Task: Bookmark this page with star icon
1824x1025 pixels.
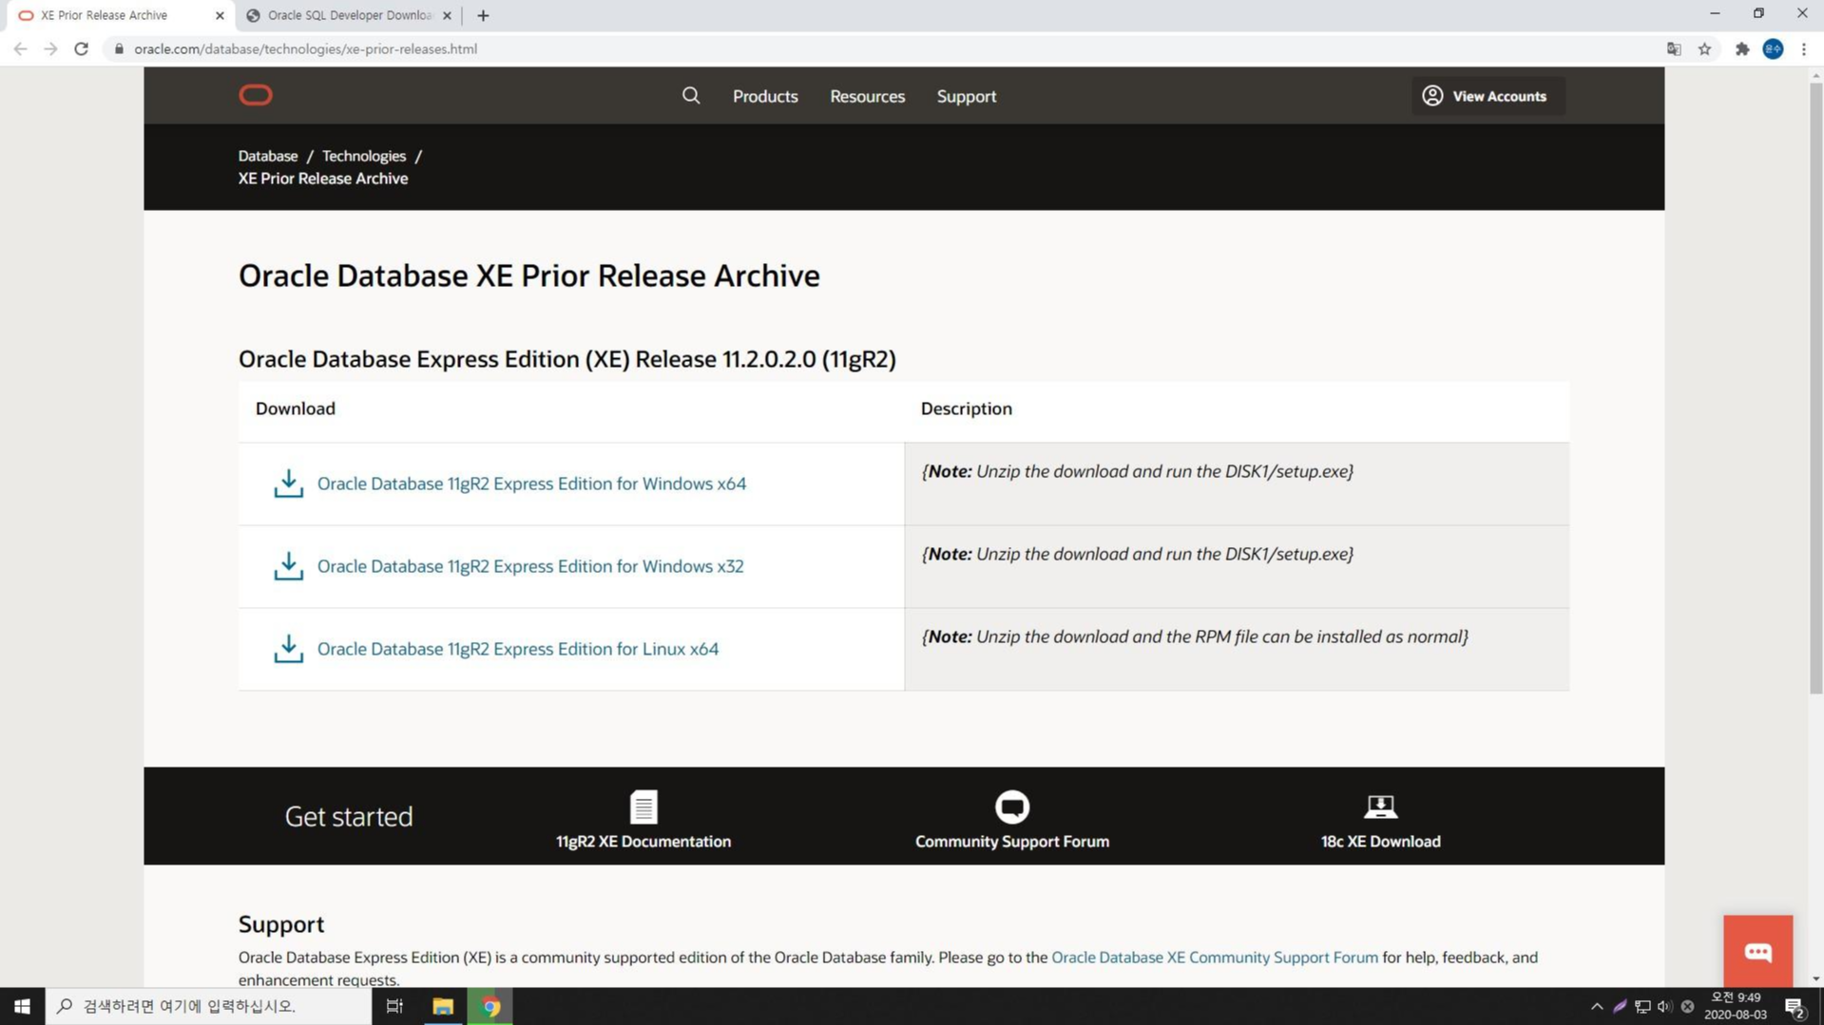Action: [1704, 48]
